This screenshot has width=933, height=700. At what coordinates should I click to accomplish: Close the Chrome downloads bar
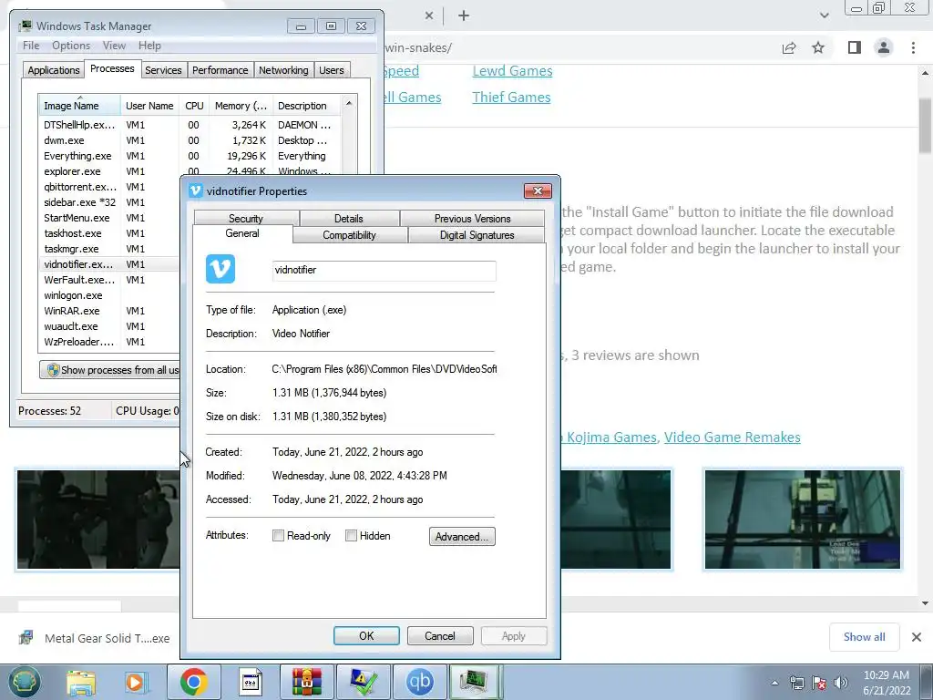point(917,637)
